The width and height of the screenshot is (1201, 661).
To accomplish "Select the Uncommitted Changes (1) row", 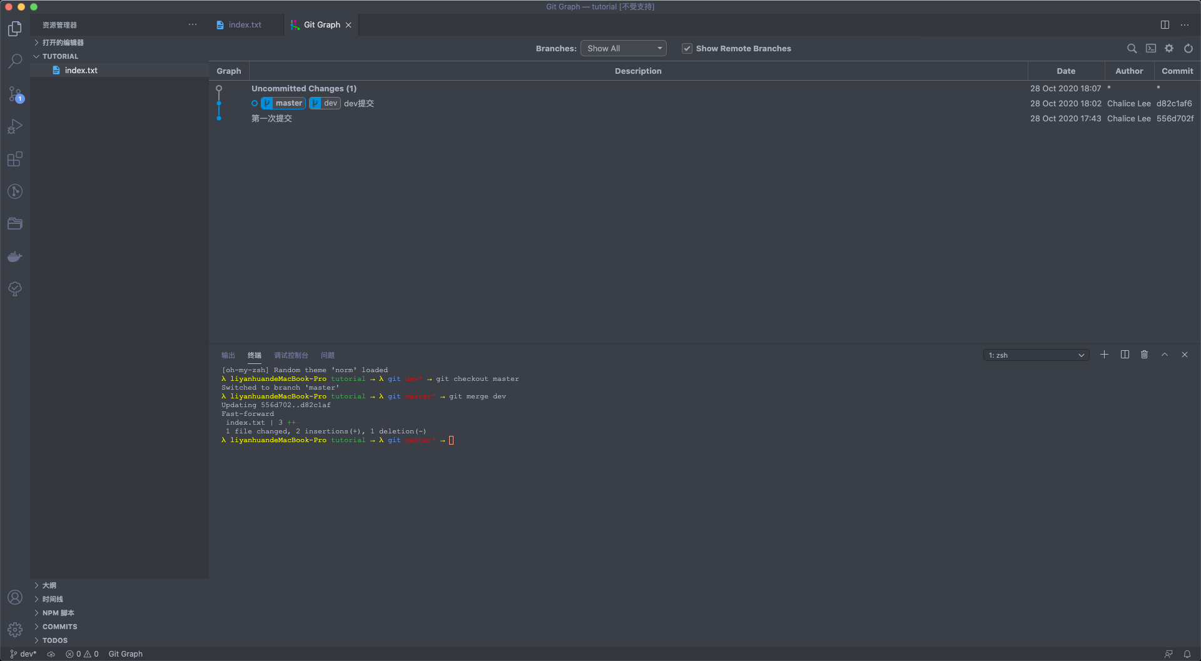I will (304, 89).
